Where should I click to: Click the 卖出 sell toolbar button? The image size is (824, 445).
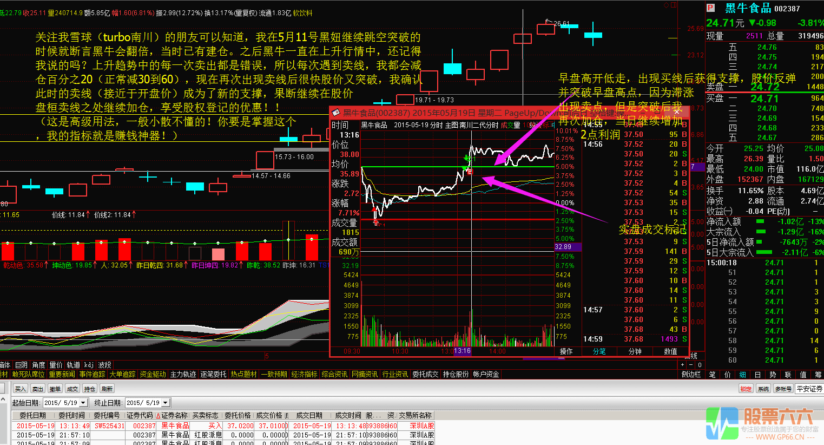click(38, 389)
